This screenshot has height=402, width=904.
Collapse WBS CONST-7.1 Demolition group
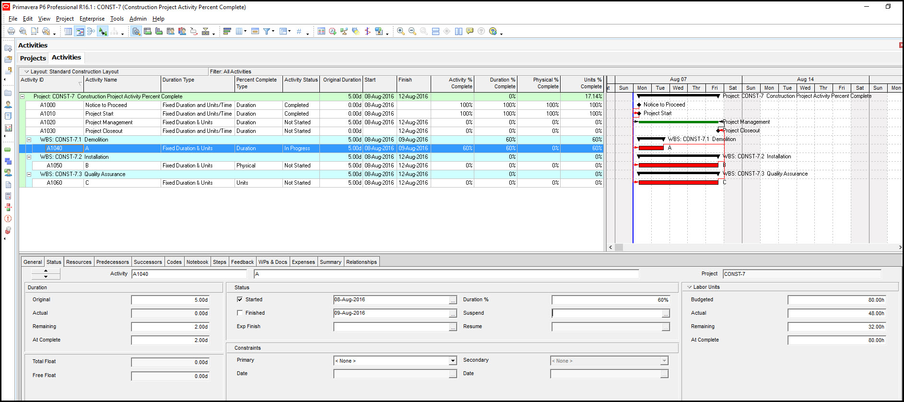click(x=29, y=140)
